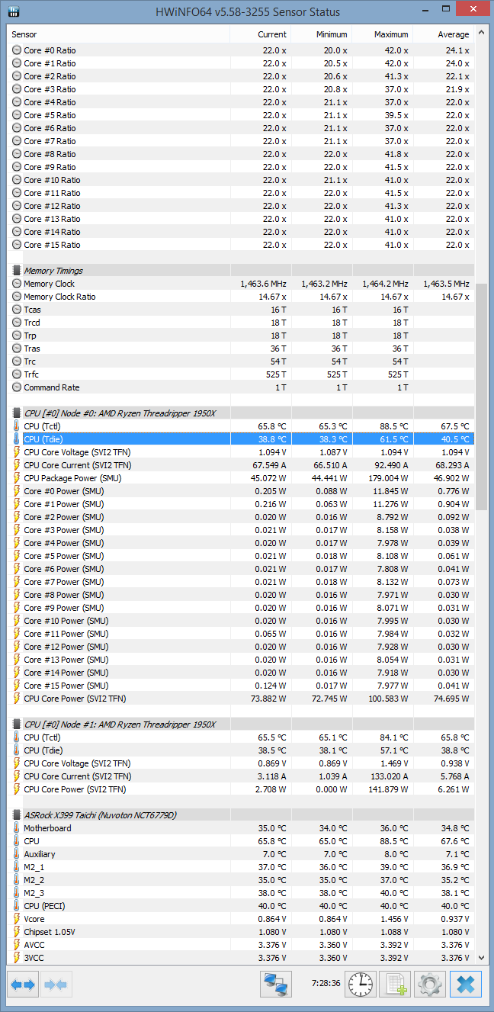Click the clock icon next to Tcas
Image resolution: width=494 pixels, height=1012 pixels.
pos(17,310)
